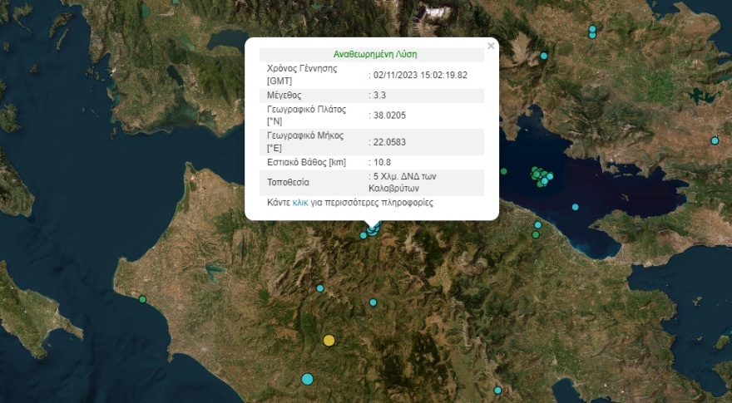Select the yellow earthquake marker
The width and height of the screenshot is (732, 403).
pyautogui.click(x=329, y=341)
